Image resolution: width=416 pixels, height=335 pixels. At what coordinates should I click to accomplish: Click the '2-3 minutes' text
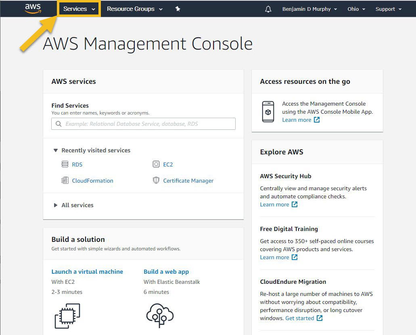67,292
